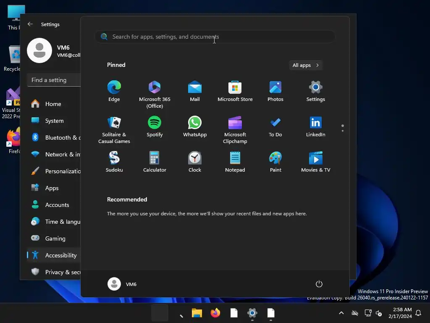The height and width of the screenshot is (323, 430).
Task: Open Edge from the pinned apps
Action: pyautogui.click(x=114, y=91)
